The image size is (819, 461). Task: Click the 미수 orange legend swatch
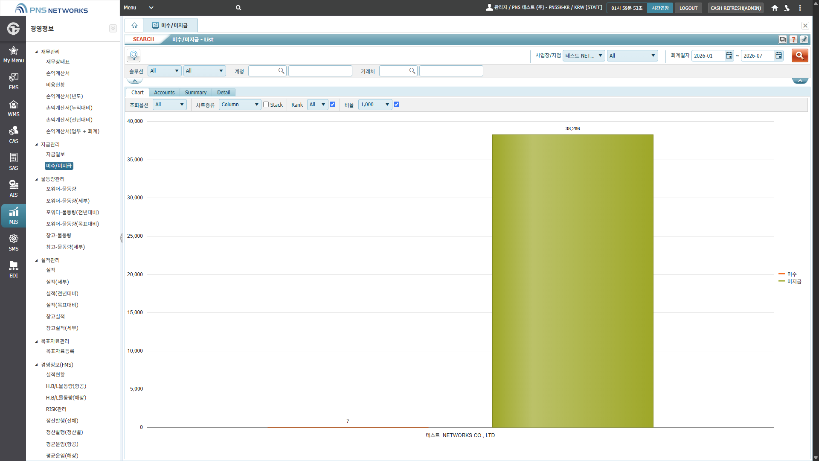[x=781, y=274]
